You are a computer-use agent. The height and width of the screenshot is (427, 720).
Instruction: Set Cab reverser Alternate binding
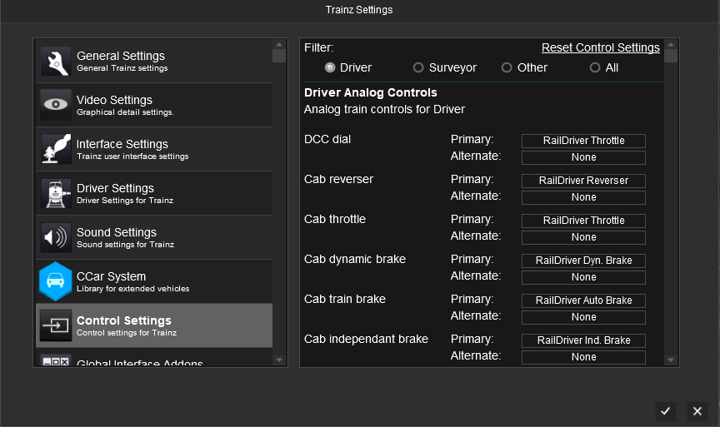[583, 197]
